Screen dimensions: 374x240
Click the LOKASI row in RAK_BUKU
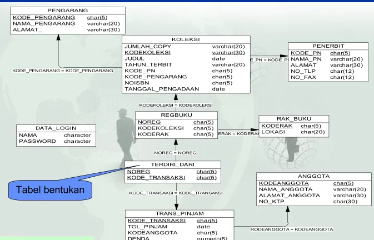point(293,132)
